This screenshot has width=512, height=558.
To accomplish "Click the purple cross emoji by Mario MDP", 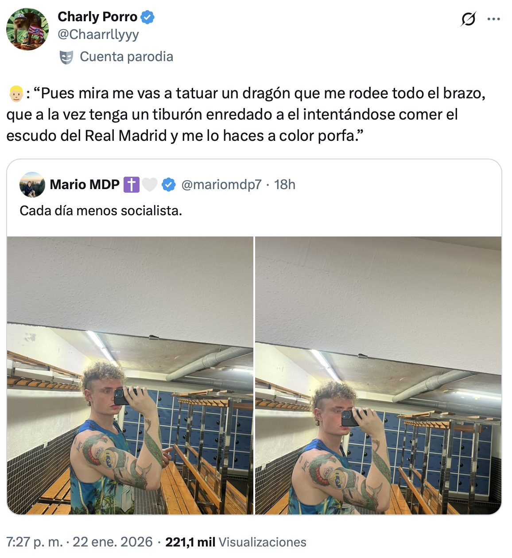I will tap(131, 184).
